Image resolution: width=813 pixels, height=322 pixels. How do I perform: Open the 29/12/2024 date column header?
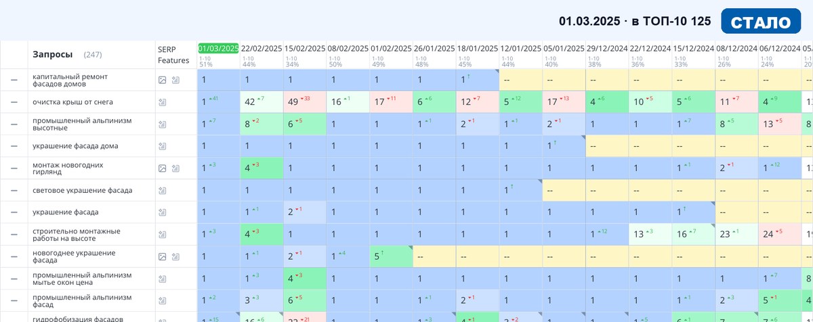click(607, 49)
